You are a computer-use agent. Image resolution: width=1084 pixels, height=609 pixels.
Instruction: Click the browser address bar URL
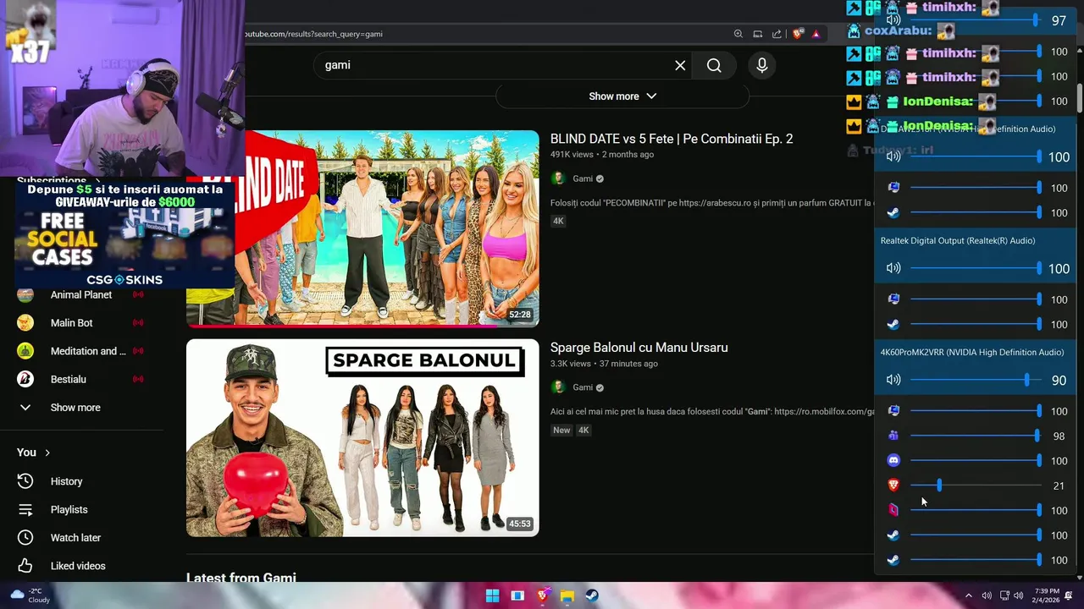(313, 34)
